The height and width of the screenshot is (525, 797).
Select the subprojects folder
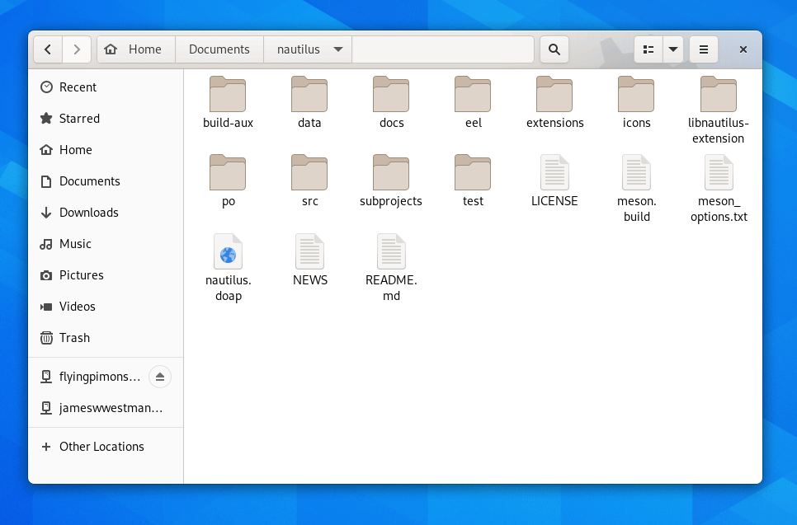[x=391, y=181]
